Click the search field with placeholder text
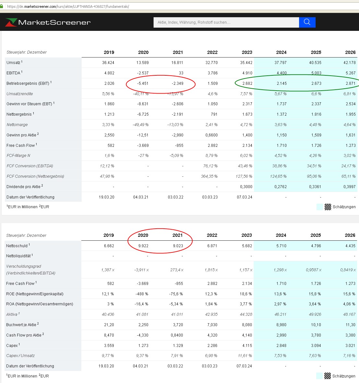Image resolution: width=359 pixels, height=383 pixels. (226, 22)
